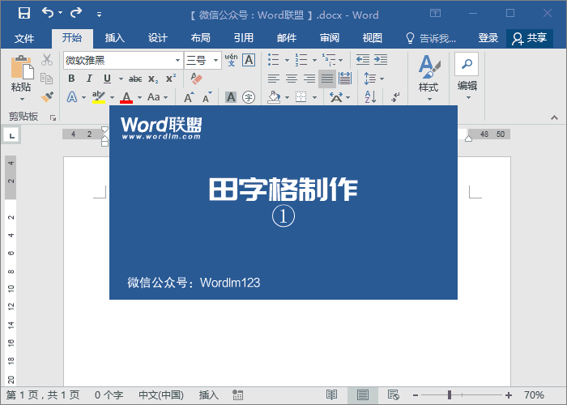Click the Undo arrow icon
This screenshot has height=405, width=567.
pos(48,13)
